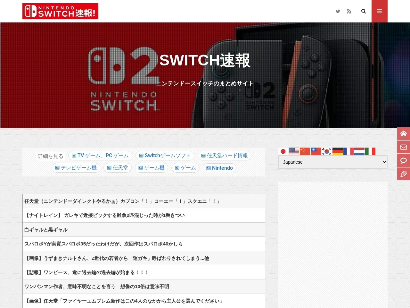Open the スパロボY article link
The height and width of the screenshot is (308, 410).
point(144,244)
